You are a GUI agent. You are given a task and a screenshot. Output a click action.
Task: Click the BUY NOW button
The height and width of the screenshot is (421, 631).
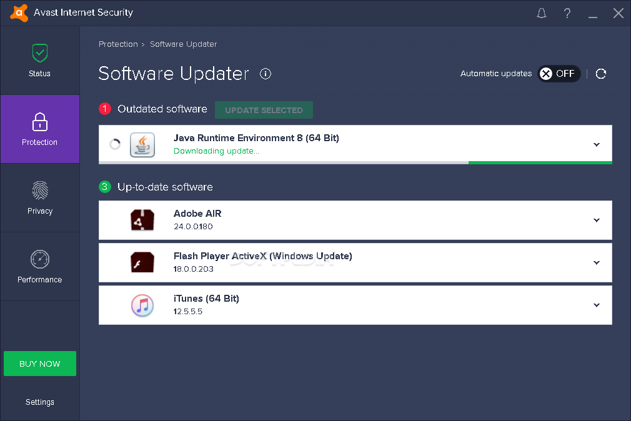pyautogui.click(x=40, y=364)
